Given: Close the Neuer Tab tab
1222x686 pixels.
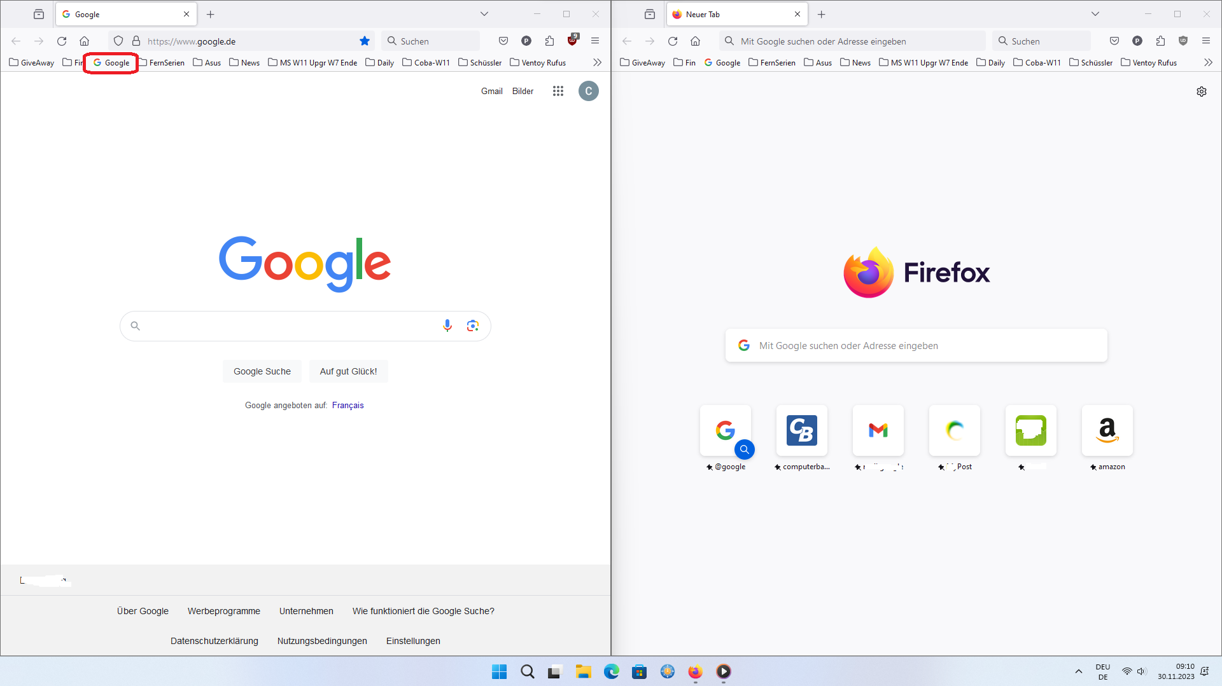Looking at the screenshot, I should [x=797, y=14].
